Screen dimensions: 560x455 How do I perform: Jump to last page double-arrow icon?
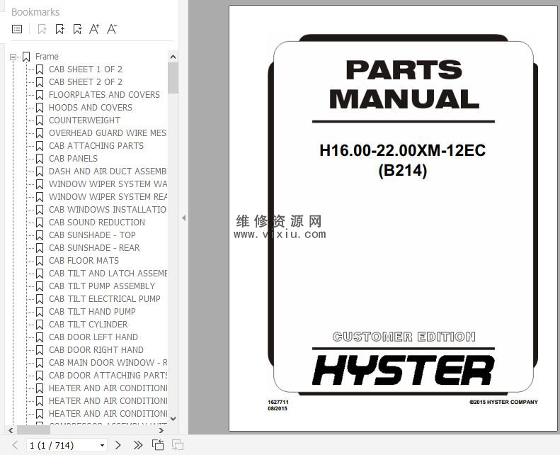[x=138, y=445]
